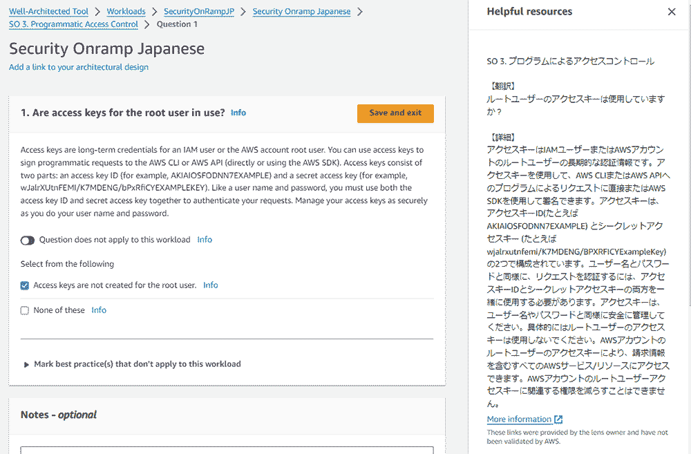The height and width of the screenshot is (454, 691).
Task: Toggle 'Question does not apply to this workload'
Action: click(28, 240)
